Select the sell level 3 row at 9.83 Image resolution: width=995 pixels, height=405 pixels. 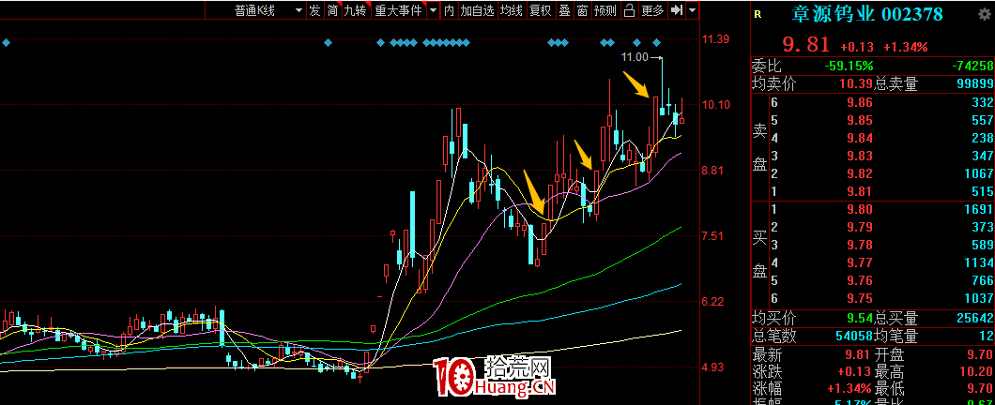[x=881, y=156]
